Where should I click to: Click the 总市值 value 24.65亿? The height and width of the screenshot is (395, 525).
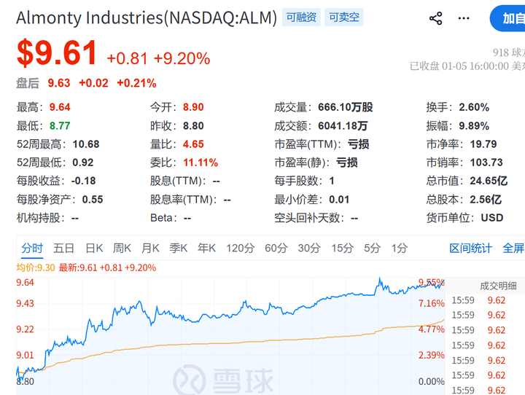pos(489,181)
